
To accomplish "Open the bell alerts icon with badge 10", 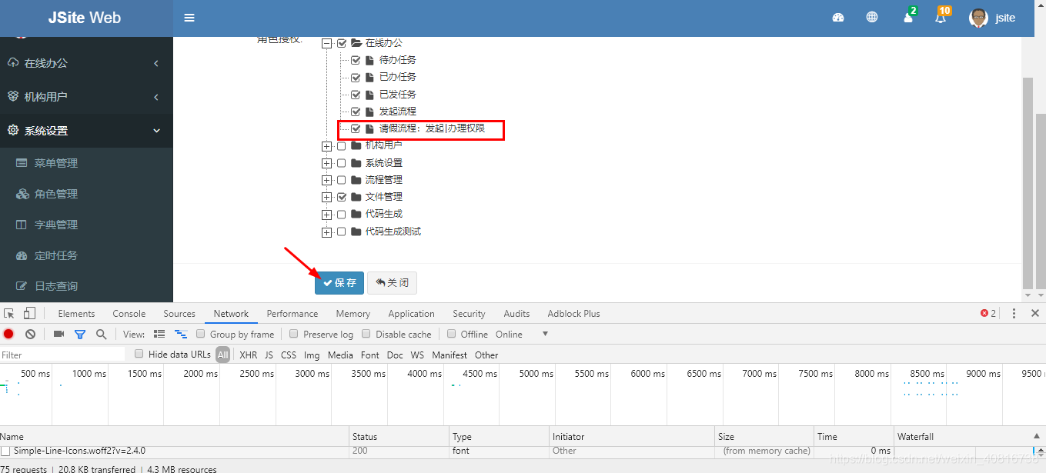I will (x=941, y=18).
